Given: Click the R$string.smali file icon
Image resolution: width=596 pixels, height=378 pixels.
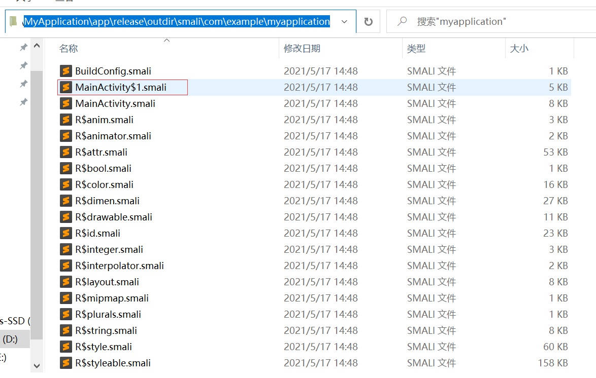Looking at the screenshot, I should coord(66,330).
